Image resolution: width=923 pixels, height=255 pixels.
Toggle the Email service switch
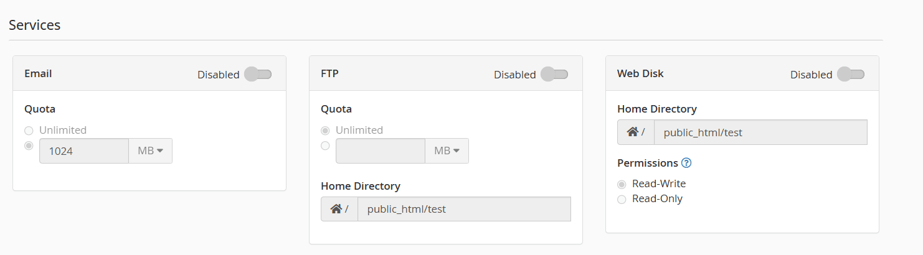[258, 75]
